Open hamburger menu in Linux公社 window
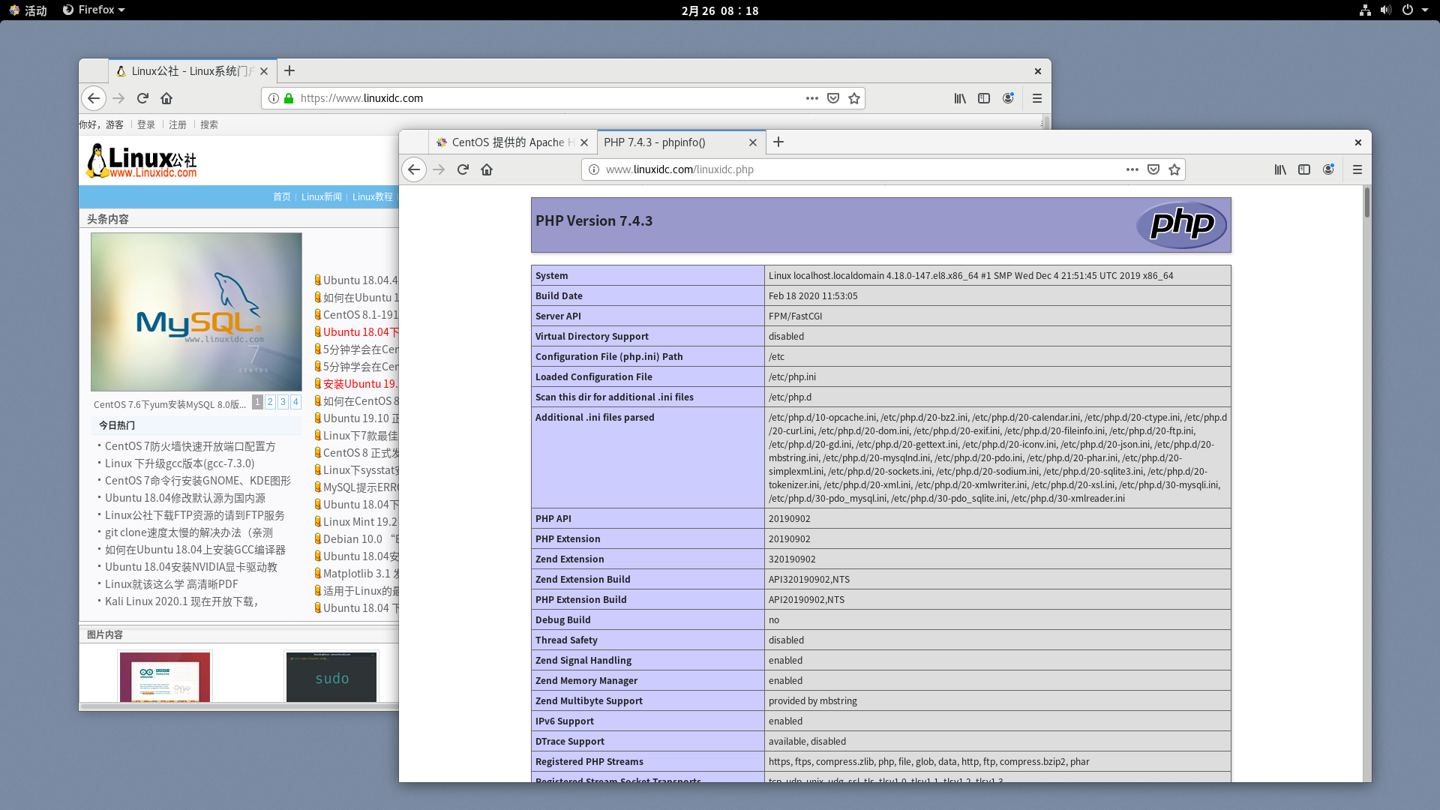 (1037, 98)
